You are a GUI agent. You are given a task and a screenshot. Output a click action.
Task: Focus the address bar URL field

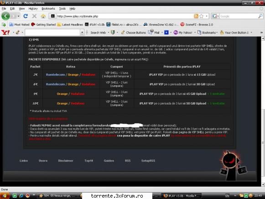125,16
